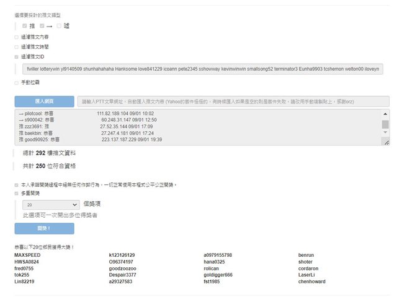
Task: Toggle the 多重開獎 checkbox
Action: pyautogui.click(x=17, y=193)
